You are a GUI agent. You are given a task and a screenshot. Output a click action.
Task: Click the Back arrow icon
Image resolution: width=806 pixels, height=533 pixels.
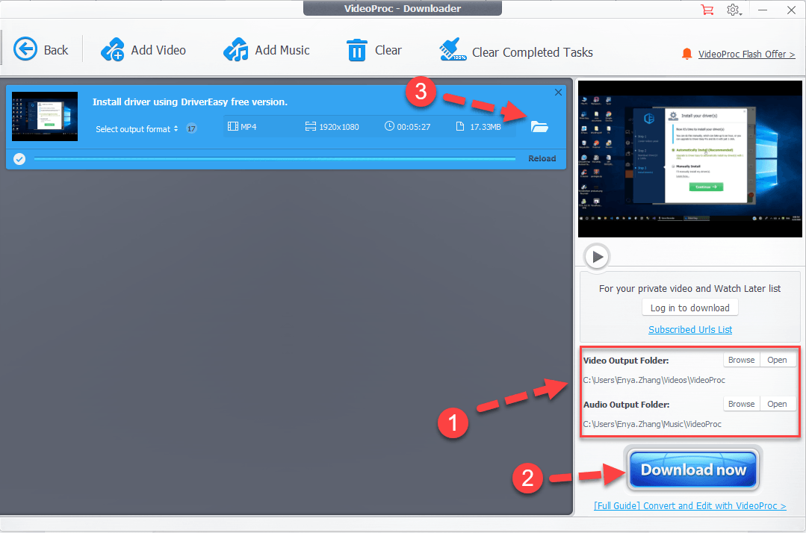click(x=25, y=50)
